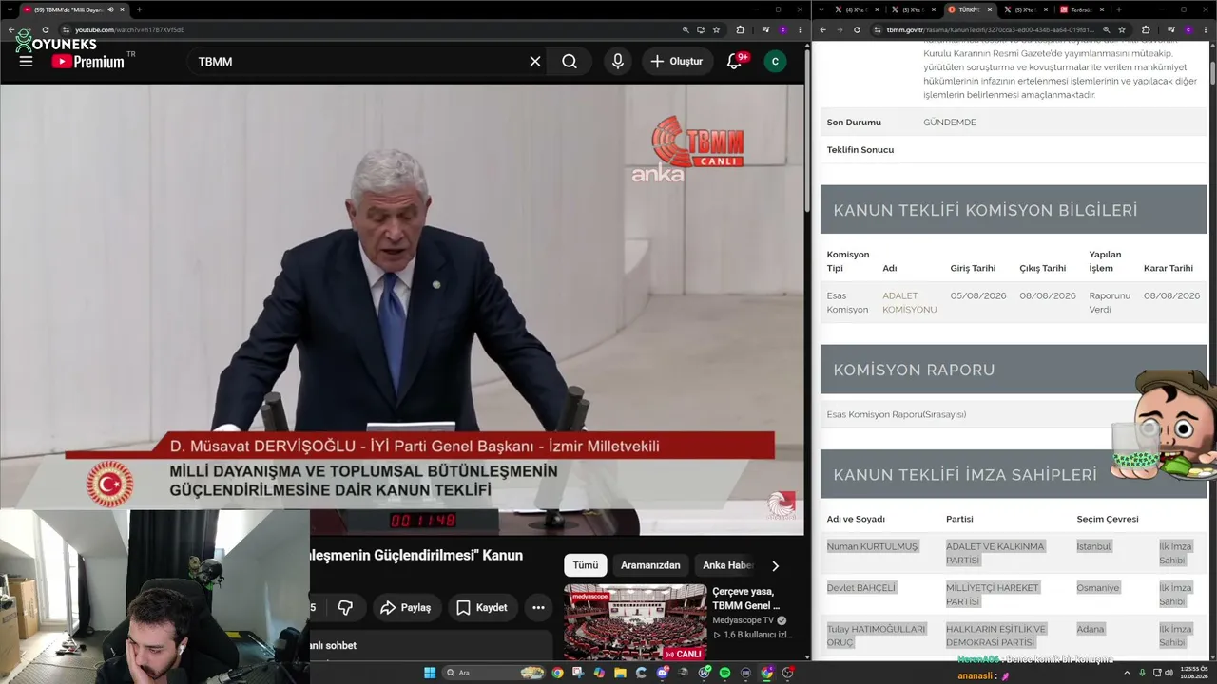This screenshot has width=1217, height=684.
Task: Expand the system tray hidden icons chevron
Action: 1127,673
